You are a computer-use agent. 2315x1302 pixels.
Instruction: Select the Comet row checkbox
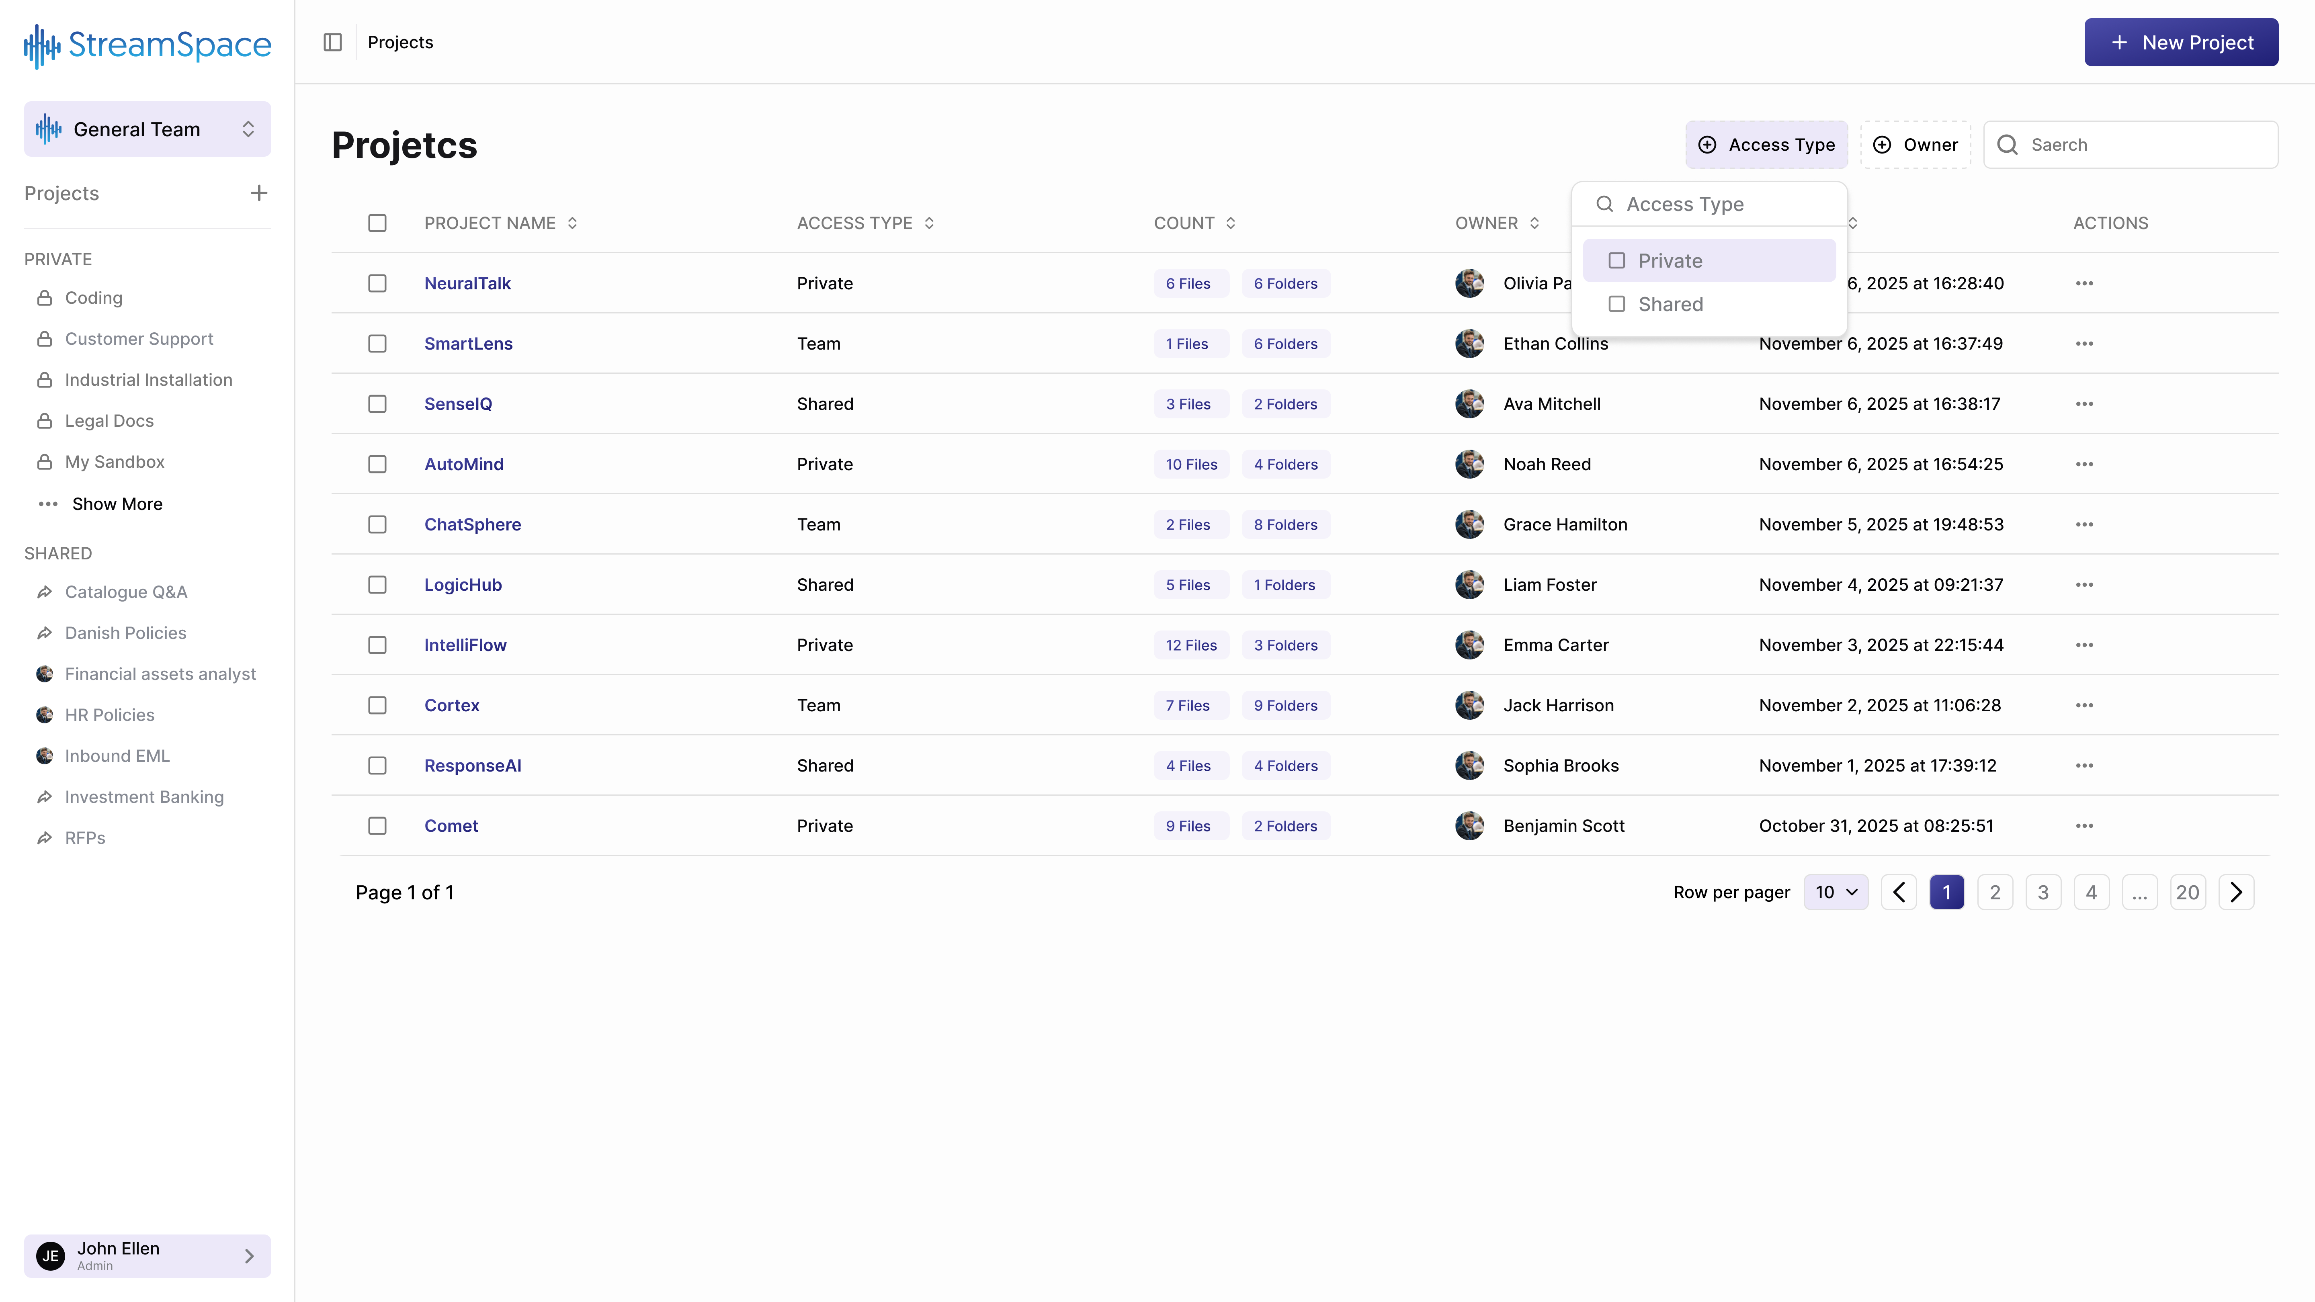377,825
